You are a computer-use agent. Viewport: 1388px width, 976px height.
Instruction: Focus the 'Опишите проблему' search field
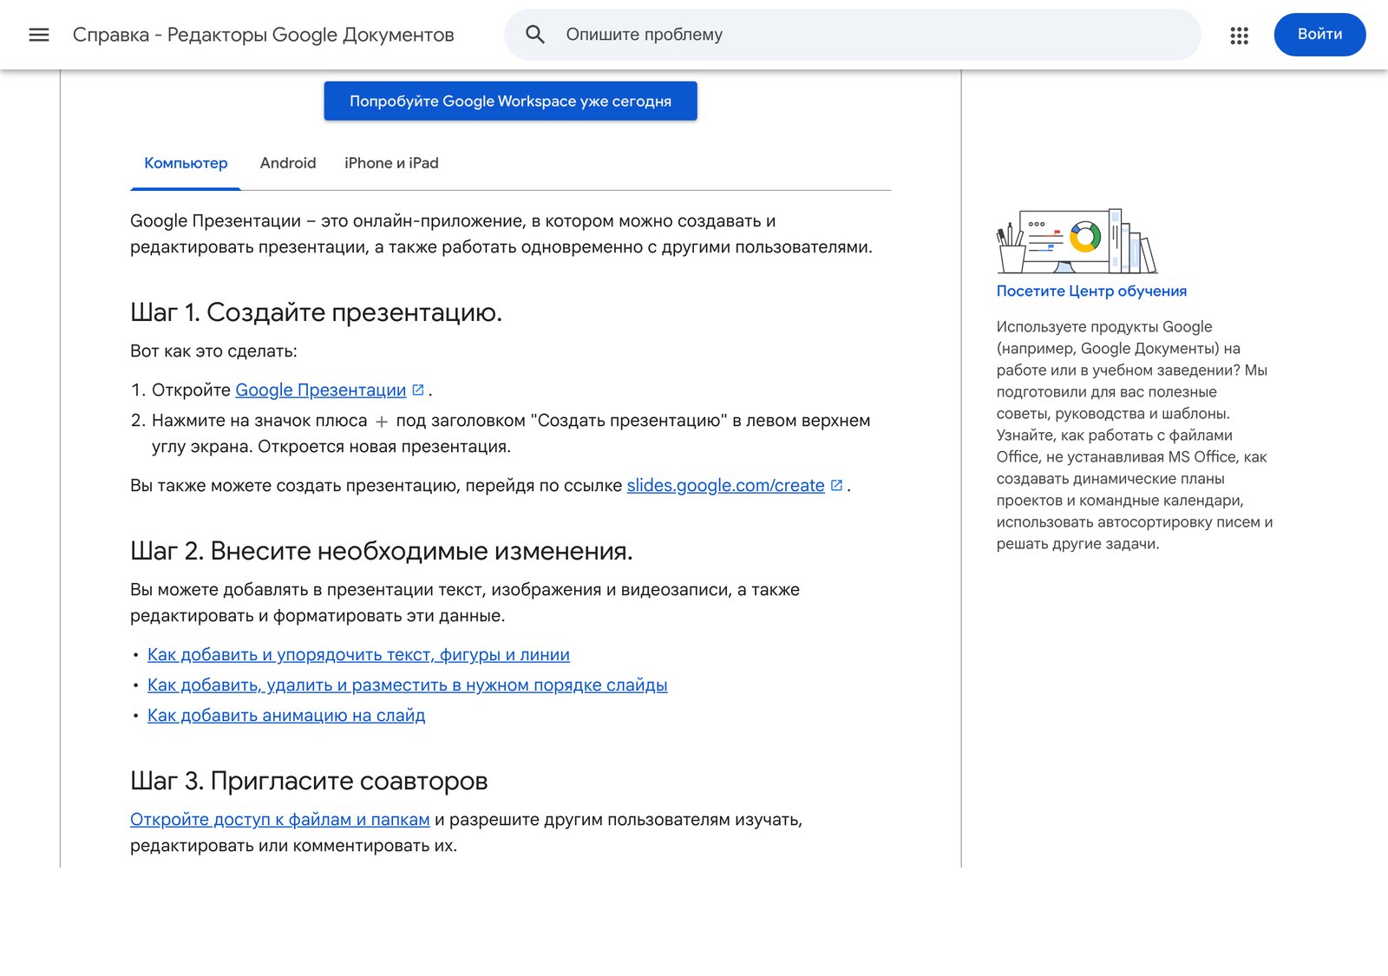(852, 35)
